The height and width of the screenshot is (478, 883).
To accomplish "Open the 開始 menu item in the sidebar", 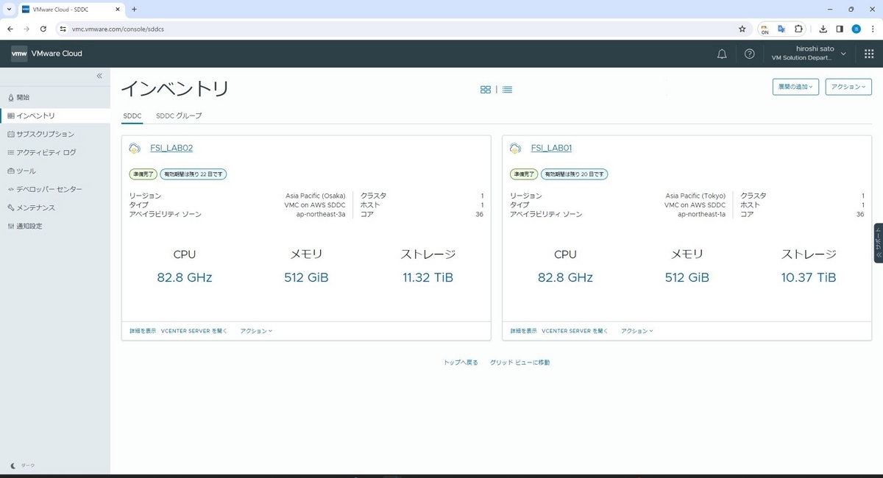I will (x=55, y=97).
